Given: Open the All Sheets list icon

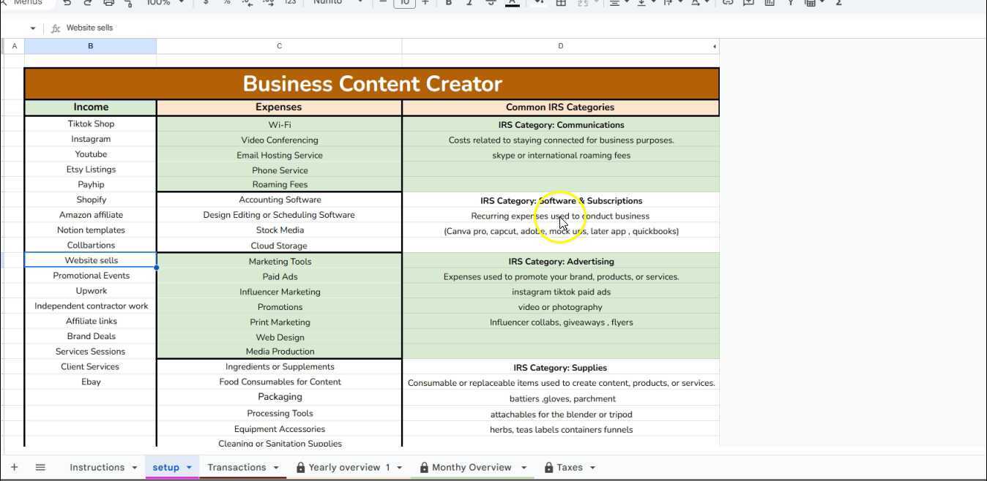Looking at the screenshot, I should [40, 467].
